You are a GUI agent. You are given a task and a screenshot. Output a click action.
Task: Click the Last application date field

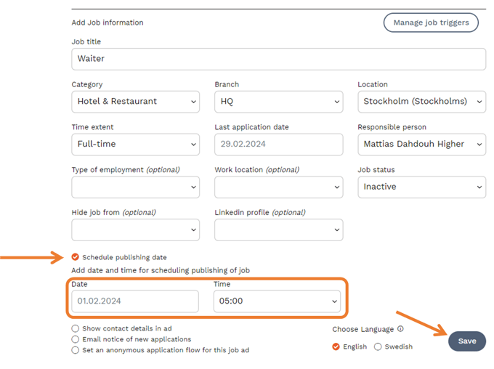pos(278,145)
